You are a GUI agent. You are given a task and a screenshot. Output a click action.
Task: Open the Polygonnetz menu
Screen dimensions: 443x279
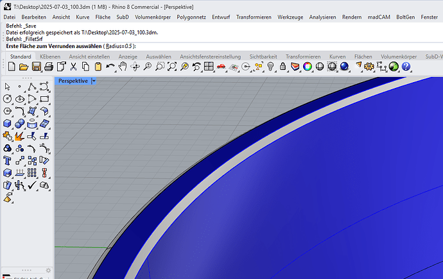(191, 17)
